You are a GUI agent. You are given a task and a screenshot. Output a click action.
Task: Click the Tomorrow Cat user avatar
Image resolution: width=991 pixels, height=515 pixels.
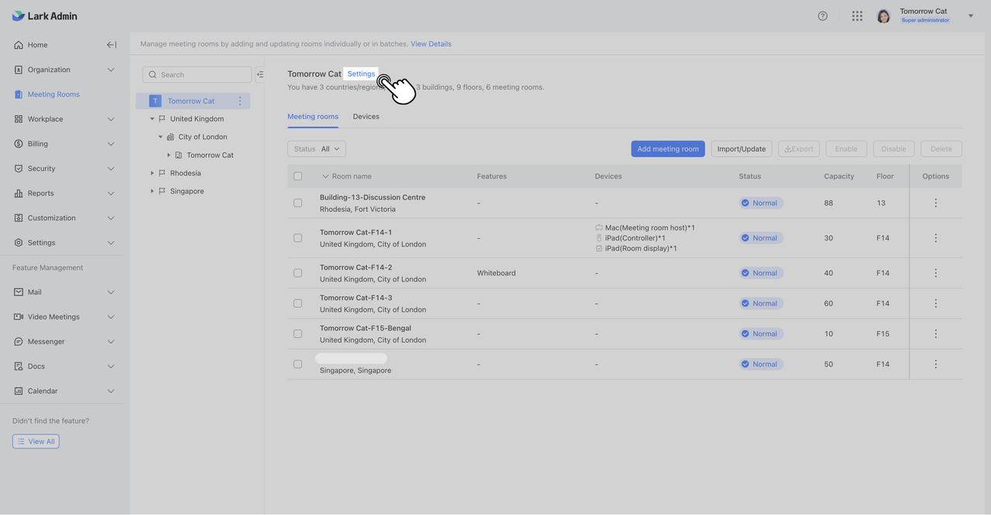(x=883, y=16)
